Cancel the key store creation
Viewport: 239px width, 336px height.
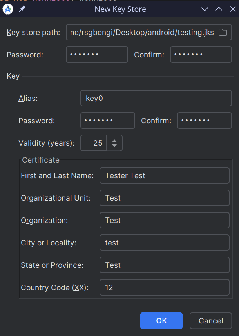click(x=210, y=321)
